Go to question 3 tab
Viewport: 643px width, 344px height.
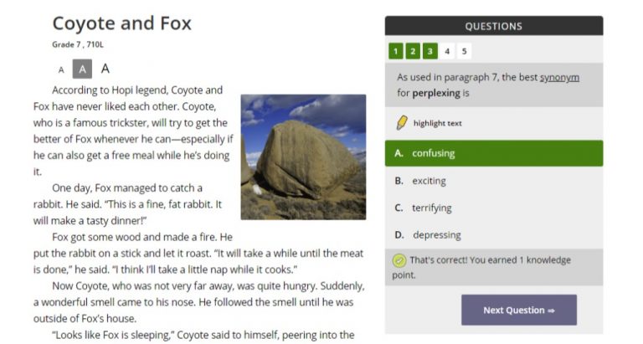[x=430, y=51]
